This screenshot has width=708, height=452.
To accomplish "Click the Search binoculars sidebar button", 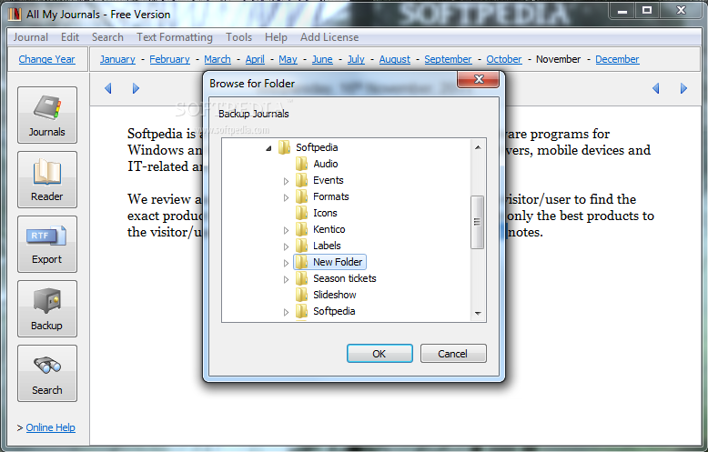I will point(47,373).
